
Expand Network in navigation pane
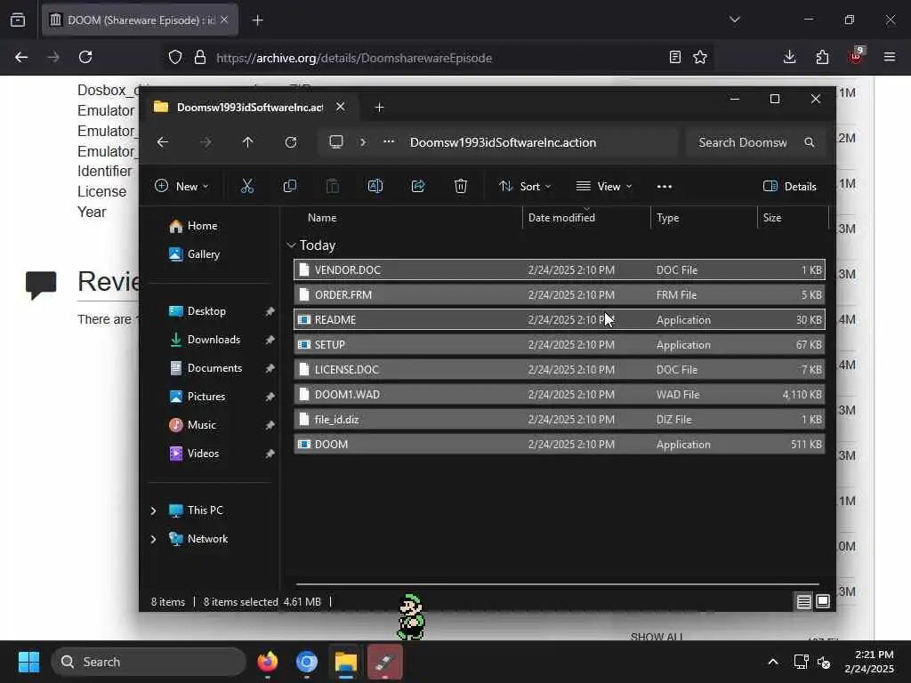point(153,539)
